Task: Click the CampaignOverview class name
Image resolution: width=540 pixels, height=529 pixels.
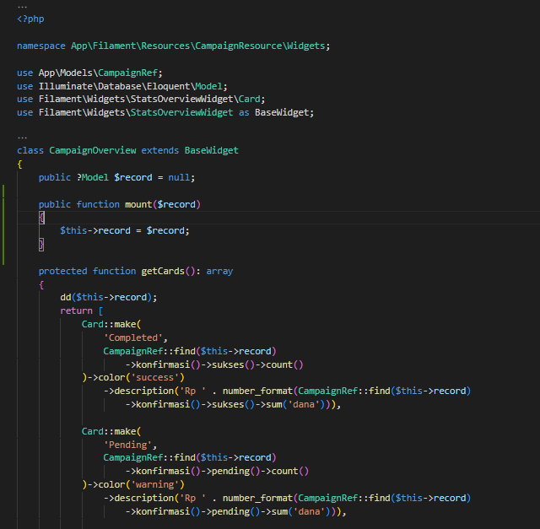Action: coord(93,150)
